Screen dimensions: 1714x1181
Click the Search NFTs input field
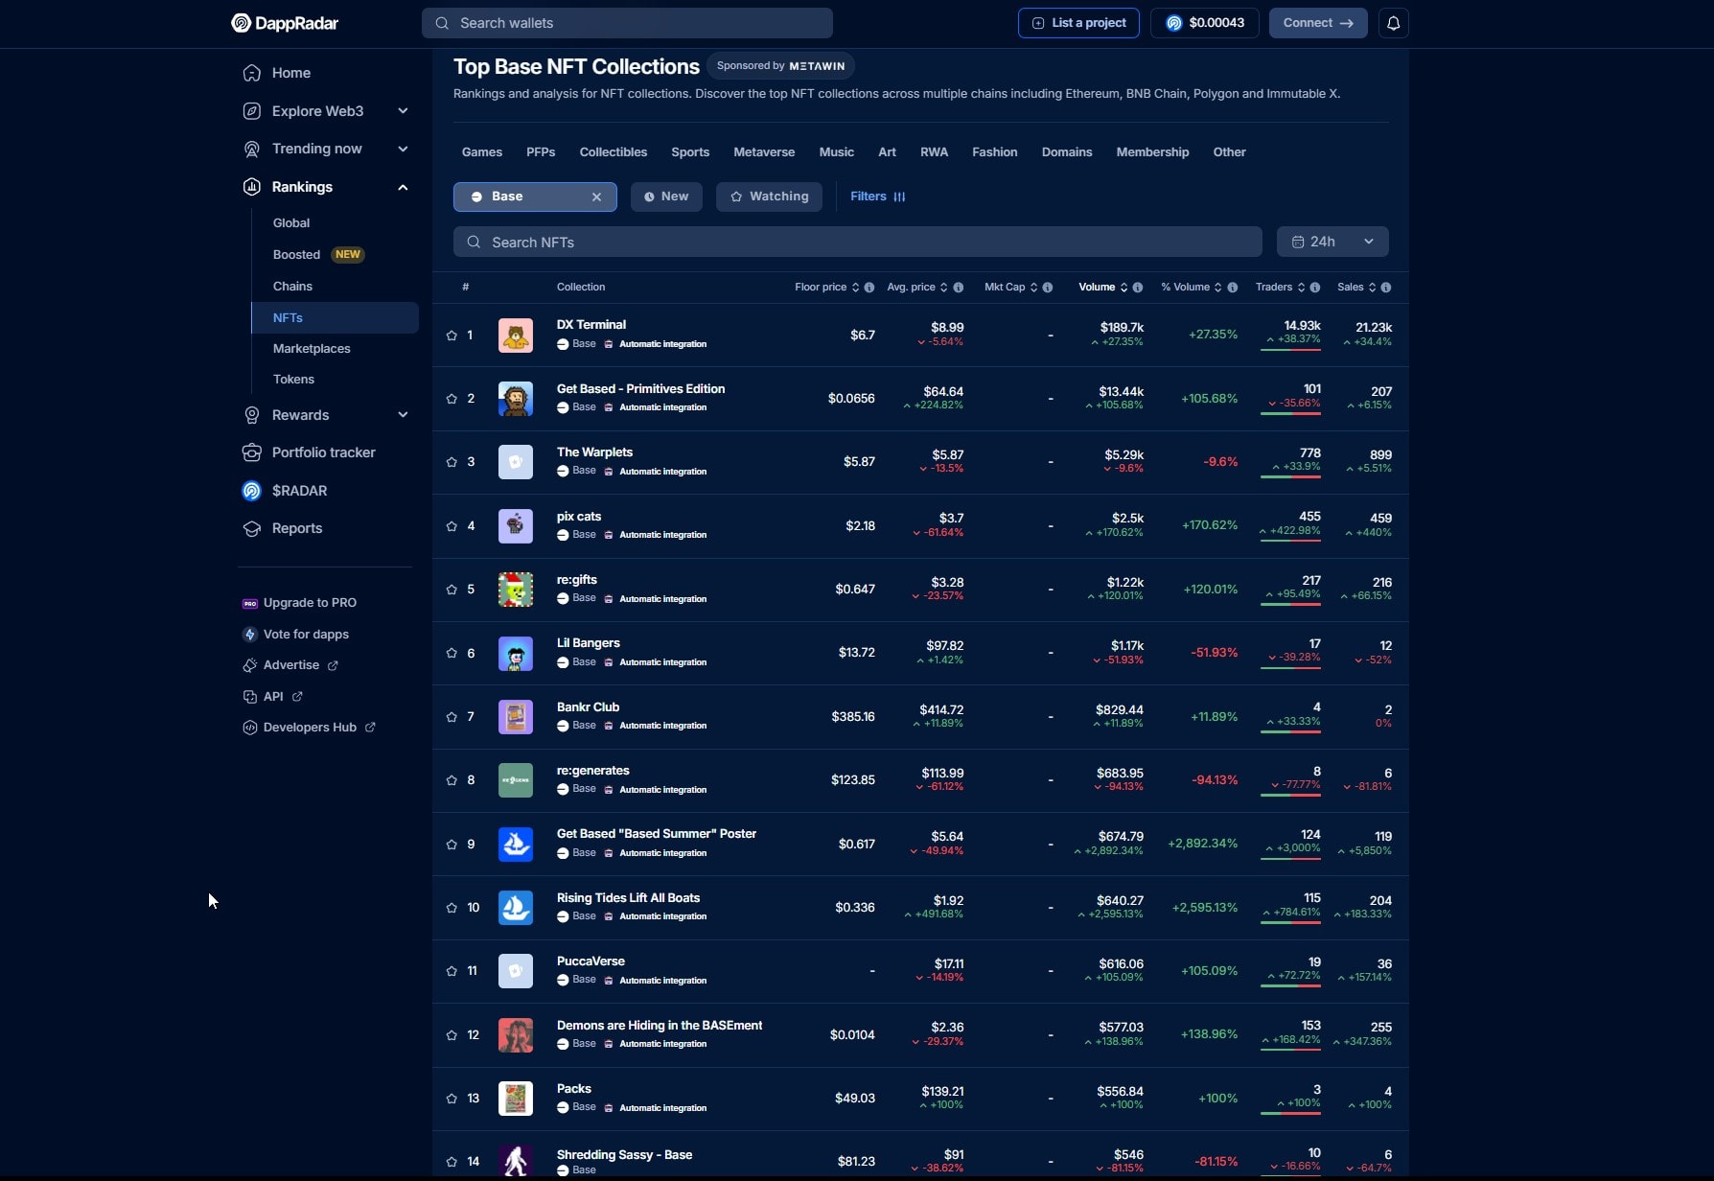tap(857, 242)
